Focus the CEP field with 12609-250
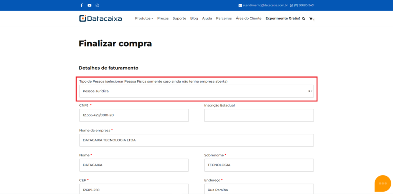Screen dimensions: 393x194 coord(134,189)
